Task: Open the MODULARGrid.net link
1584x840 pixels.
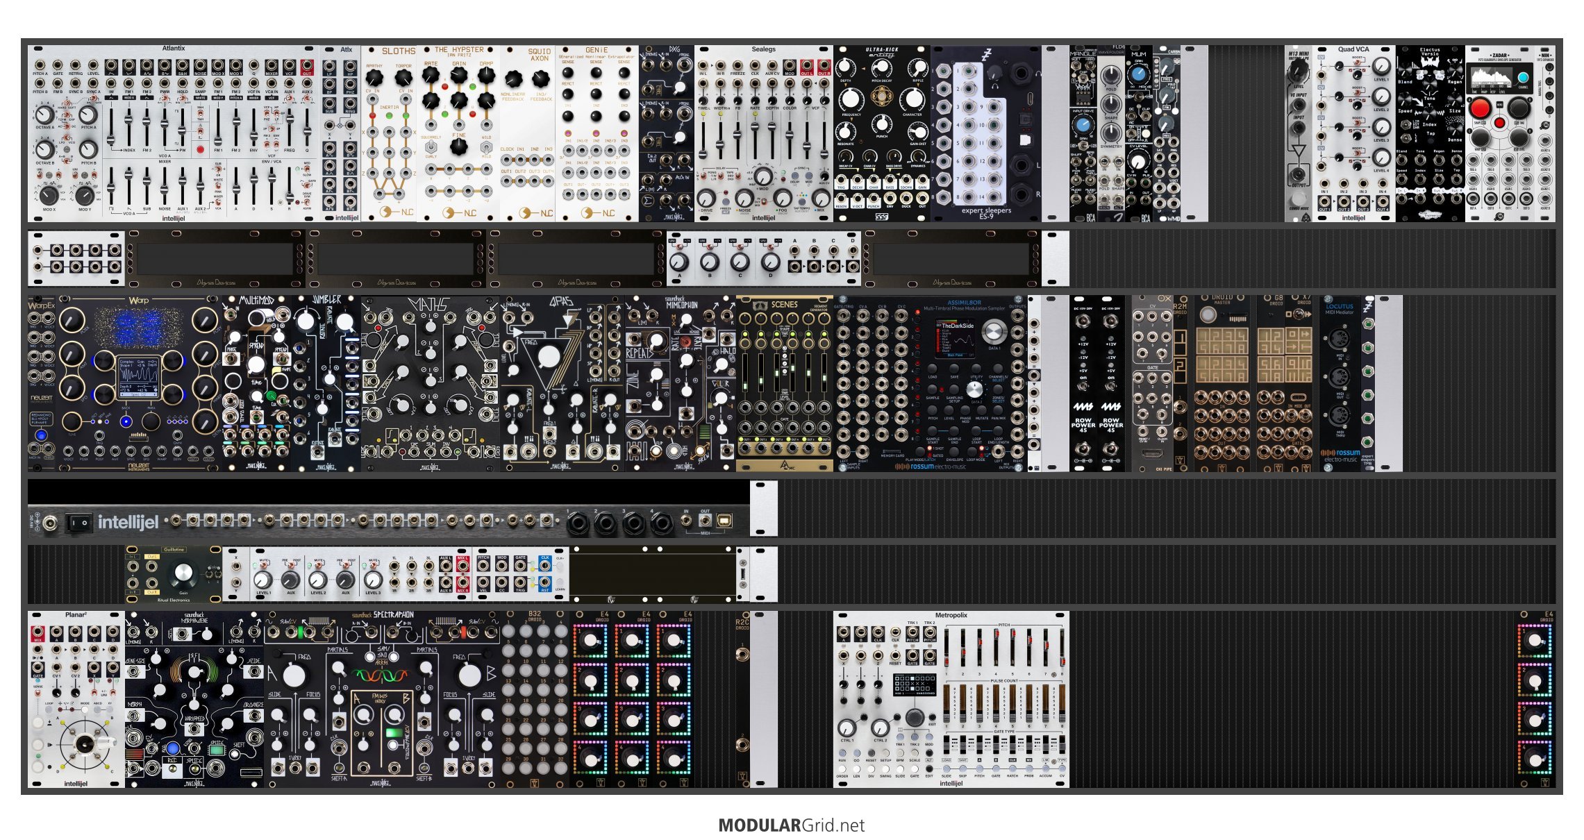Action: pos(792,825)
